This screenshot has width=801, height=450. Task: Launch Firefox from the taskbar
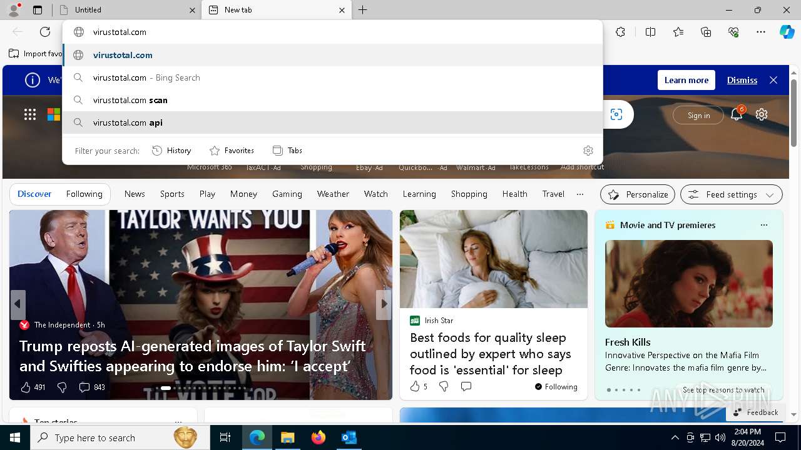click(x=318, y=437)
